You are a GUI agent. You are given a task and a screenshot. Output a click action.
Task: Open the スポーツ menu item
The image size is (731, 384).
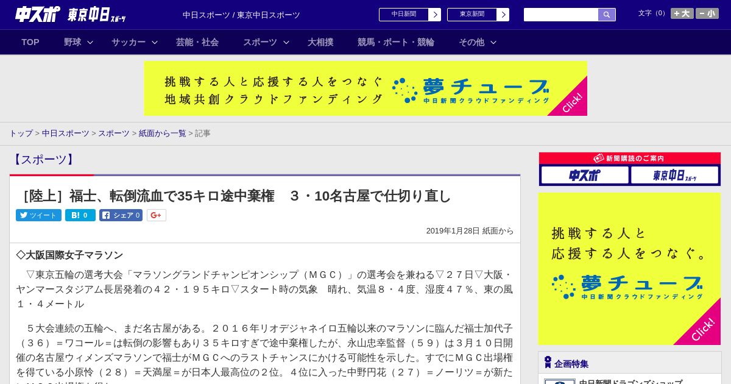(260, 42)
